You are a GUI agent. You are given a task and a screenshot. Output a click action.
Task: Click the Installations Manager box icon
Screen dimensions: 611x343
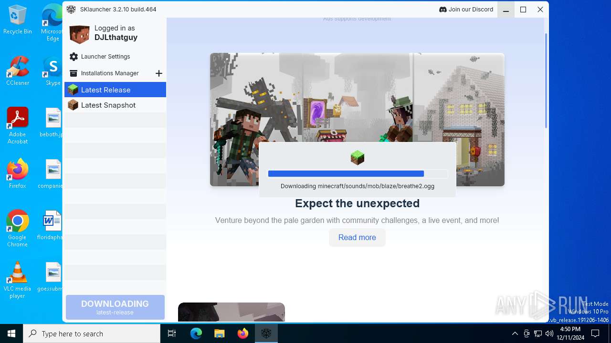pos(74,73)
